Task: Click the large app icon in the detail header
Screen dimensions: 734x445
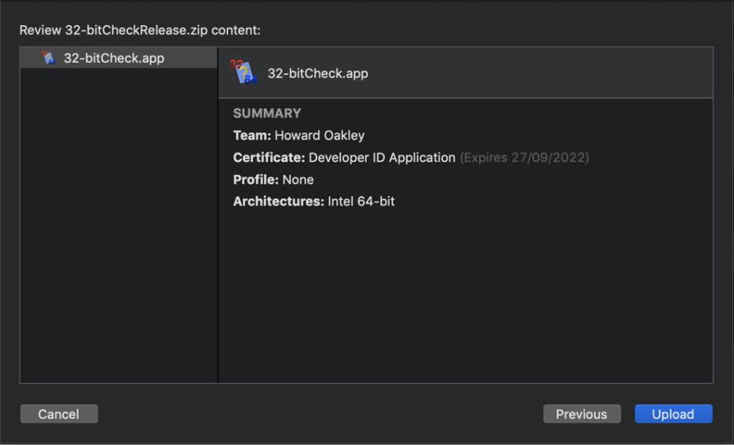Action: click(x=244, y=73)
